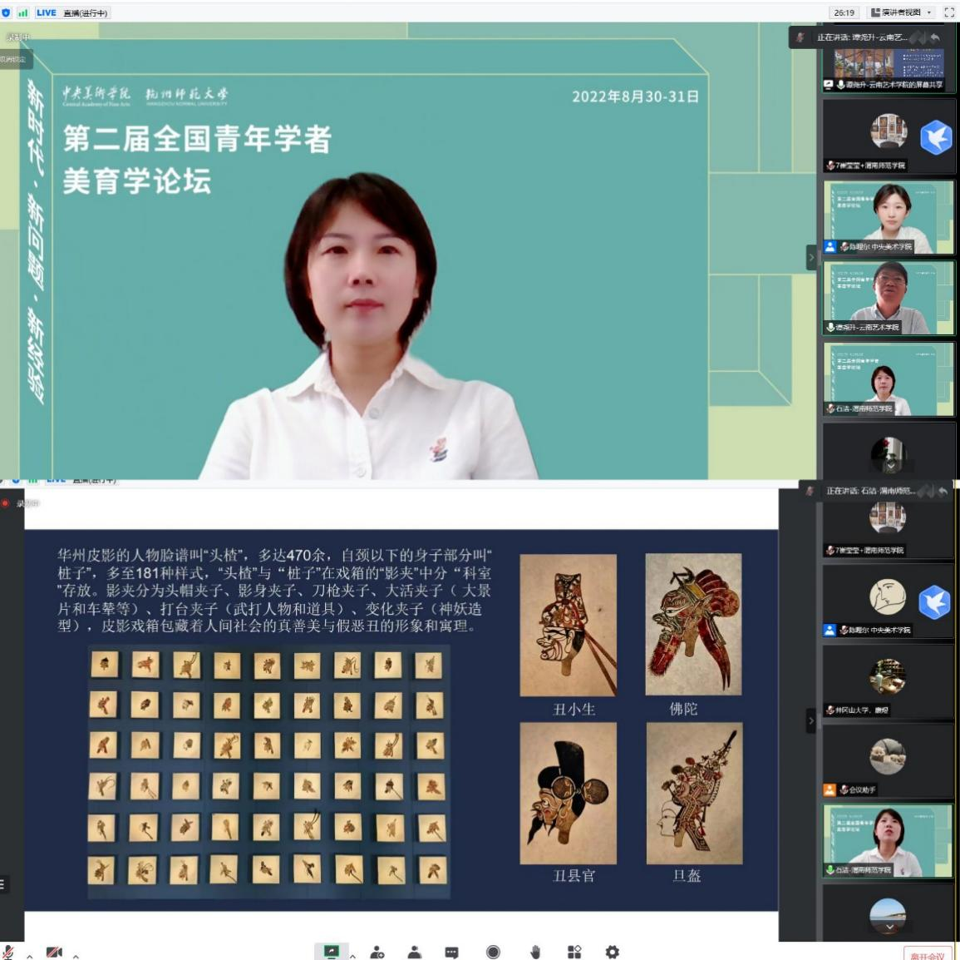Enter fullscreen with the top-right icon
This screenshot has height=960, width=960.
[x=949, y=12]
